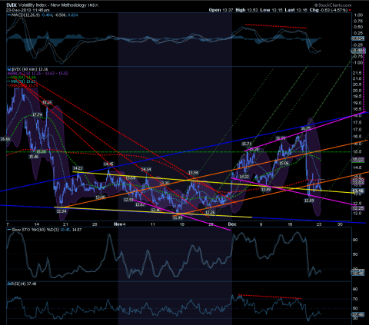This screenshot has height=325, width=369.
Task: Click the 11.89 low price annotation
Action: [178, 217]
